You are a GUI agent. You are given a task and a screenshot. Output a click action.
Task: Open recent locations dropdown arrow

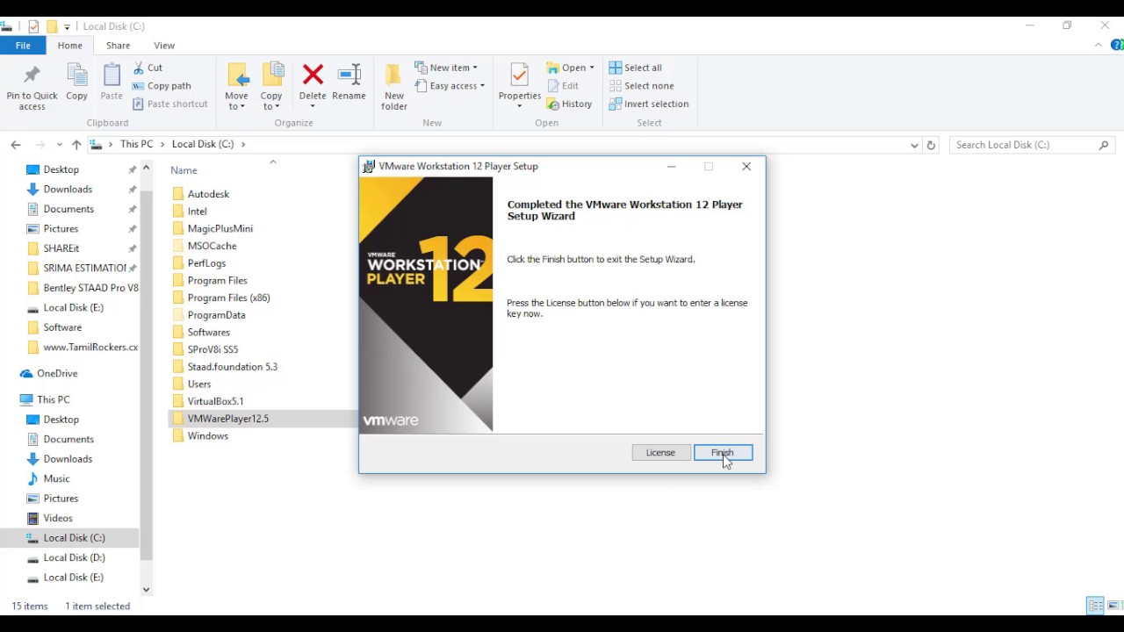point(60,145)
